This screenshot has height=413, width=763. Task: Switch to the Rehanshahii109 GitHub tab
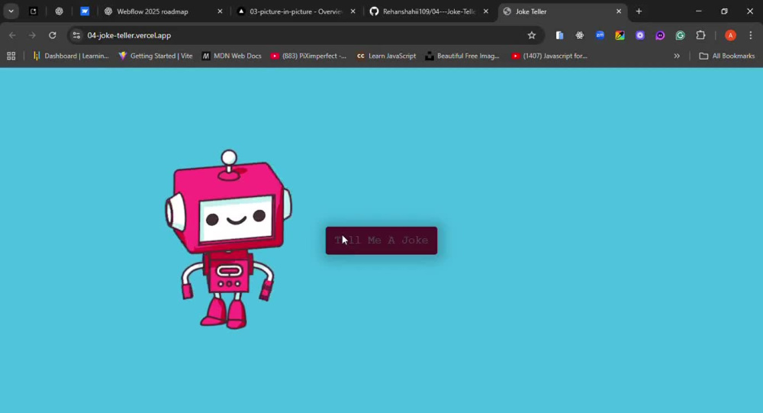click(x=428, y=11)
